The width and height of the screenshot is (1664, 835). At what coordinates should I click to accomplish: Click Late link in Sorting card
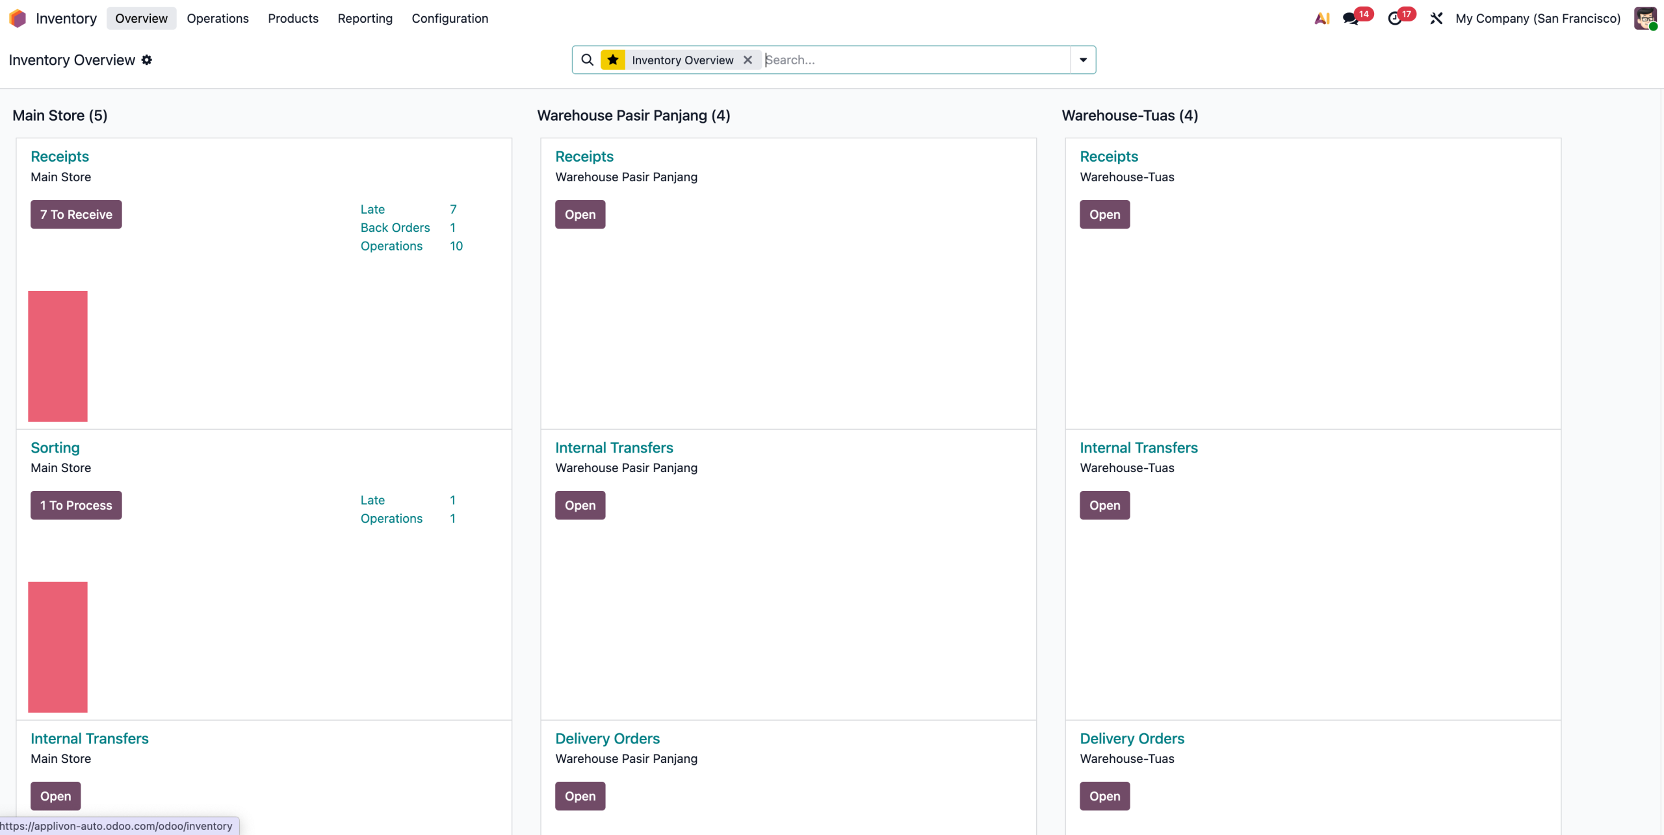pyautogui.click(x=372, y=500)
